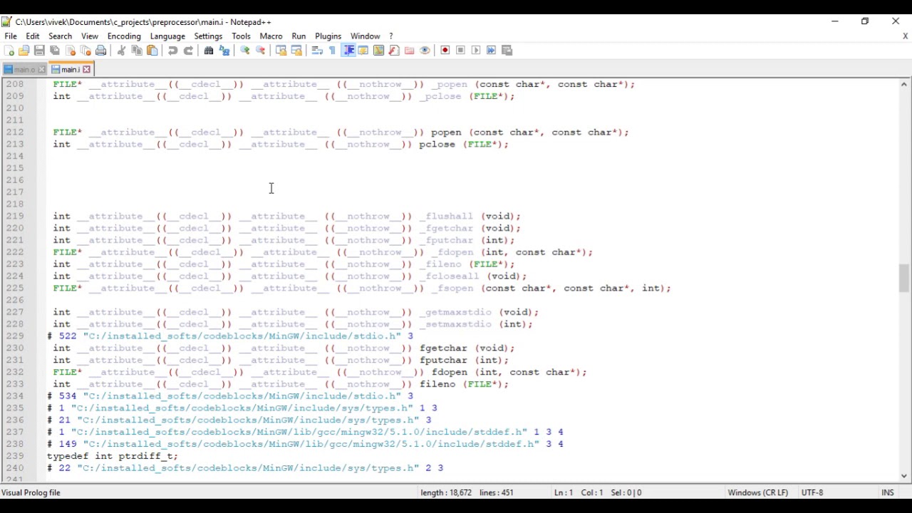Click the Open file toolbar icon
This screenshot has height=513, width=912.
24,51
